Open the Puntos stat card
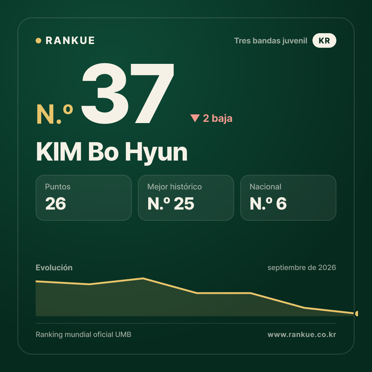372x372 pixels. pos(84,198)
